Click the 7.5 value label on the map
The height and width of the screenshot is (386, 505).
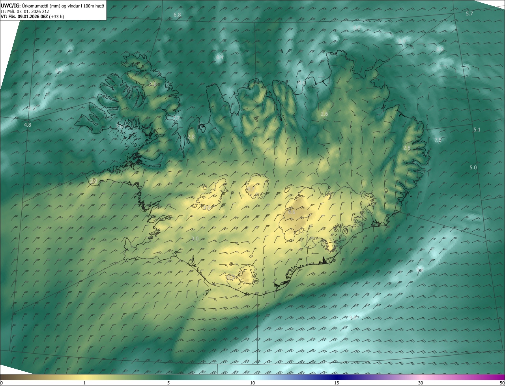tap(438, 140)
